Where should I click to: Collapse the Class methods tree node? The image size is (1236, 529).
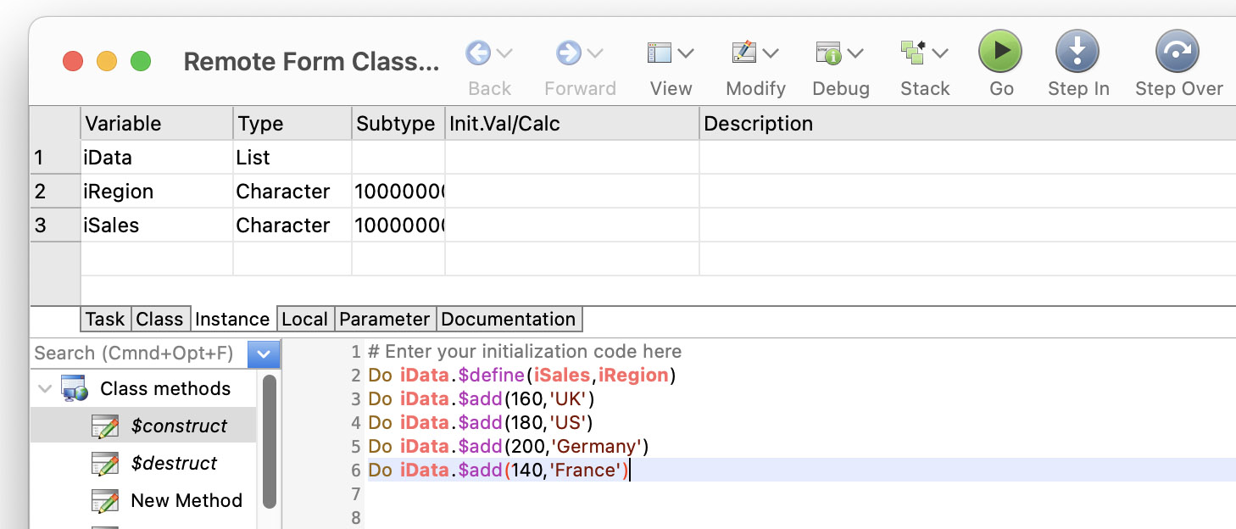coord(44,389)
